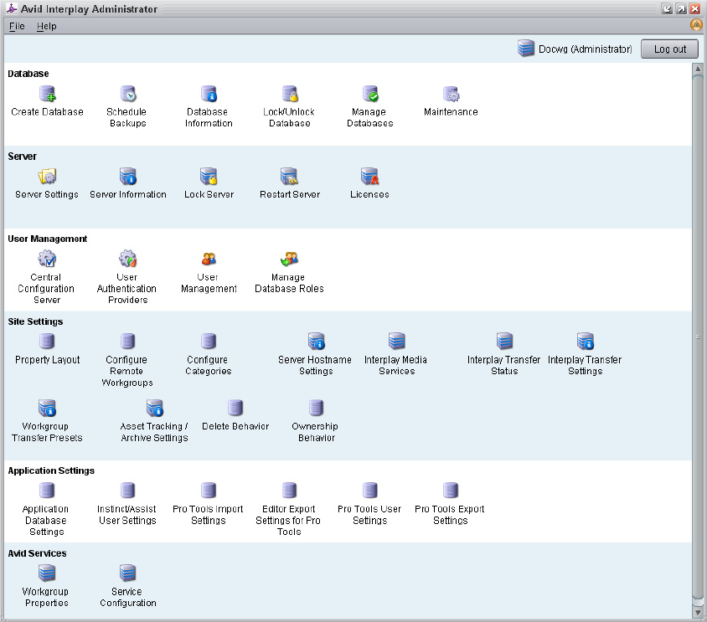The image size is (707, 622).
Task: Open Server Hostname Settings
Action: (317, 342)
